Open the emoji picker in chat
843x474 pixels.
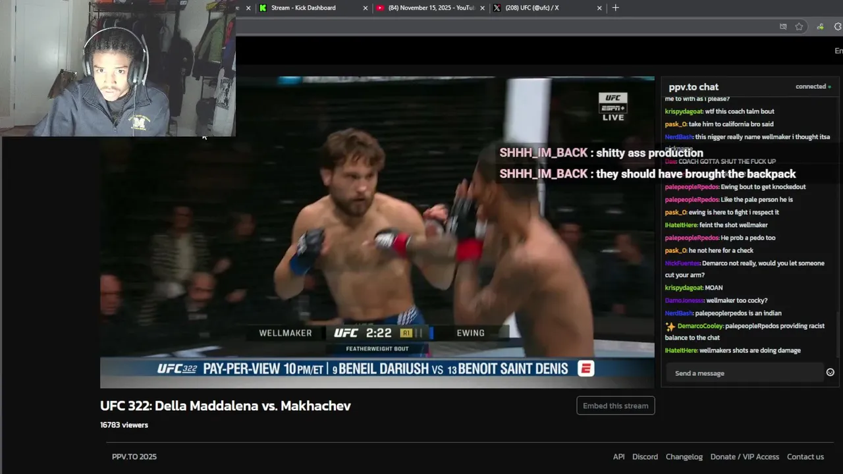[x=830, y=373]
